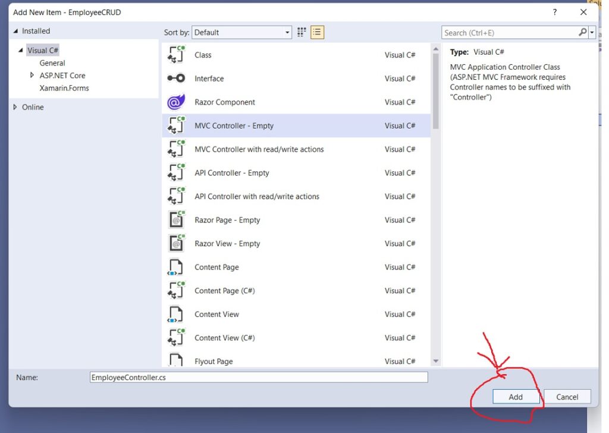609x433 pixels.
Task: Expand the ASP.NET Core tree node
Action: click(x=32, y=76)
